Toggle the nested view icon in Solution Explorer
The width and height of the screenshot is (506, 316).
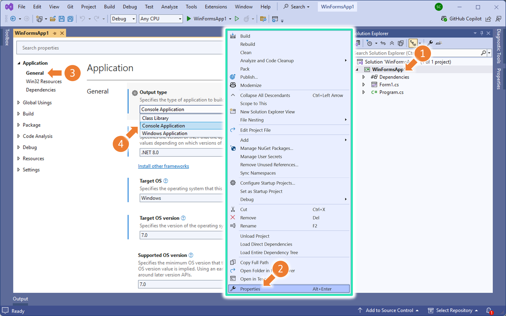413,43
